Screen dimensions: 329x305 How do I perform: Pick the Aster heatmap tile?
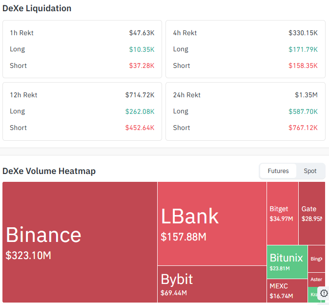coord(316,280)
